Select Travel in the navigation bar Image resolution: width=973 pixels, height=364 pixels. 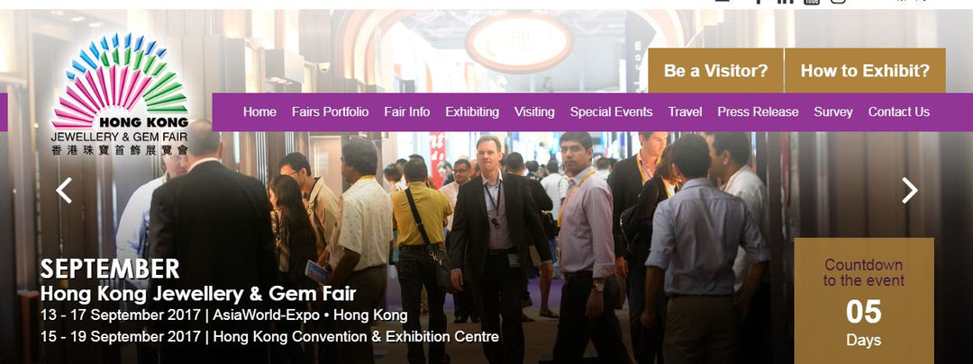pos(685,112)
